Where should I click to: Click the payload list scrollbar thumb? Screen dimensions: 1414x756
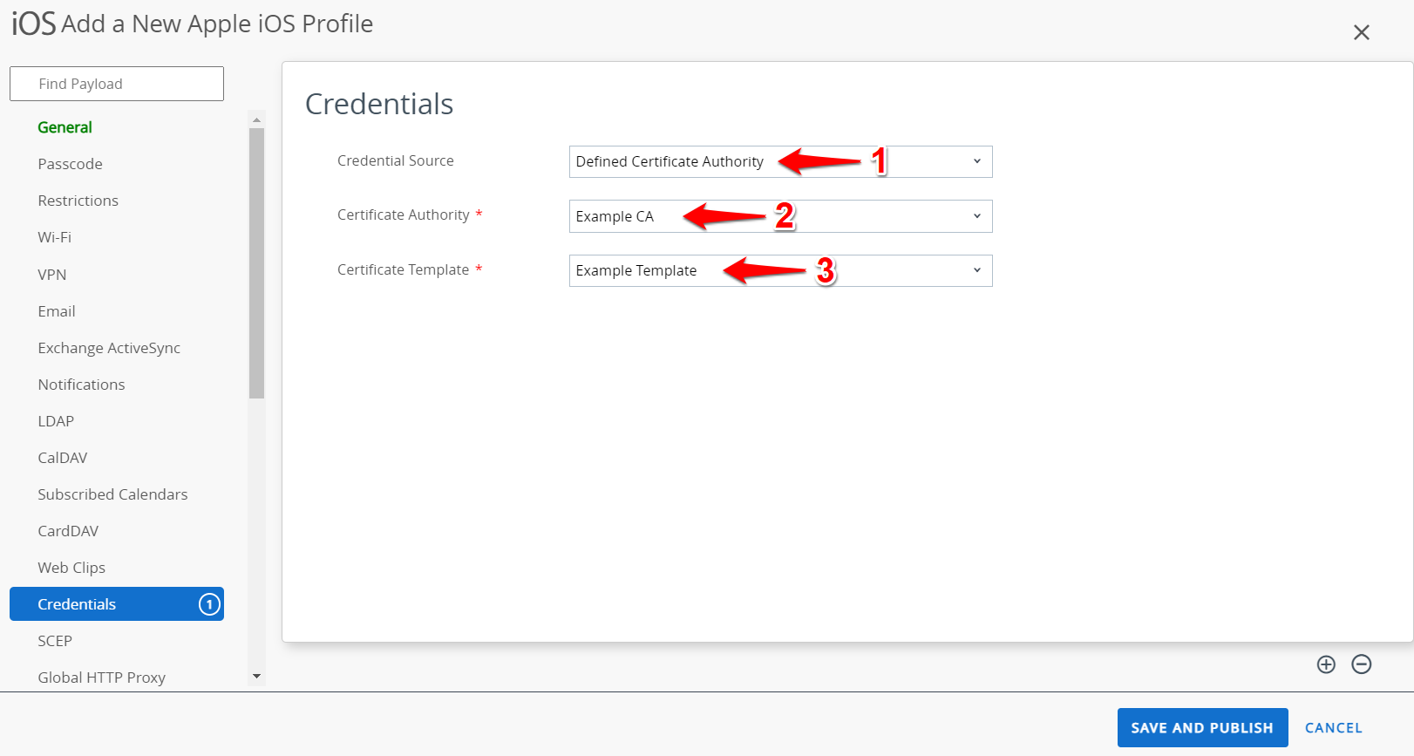(x=256, y=263)
